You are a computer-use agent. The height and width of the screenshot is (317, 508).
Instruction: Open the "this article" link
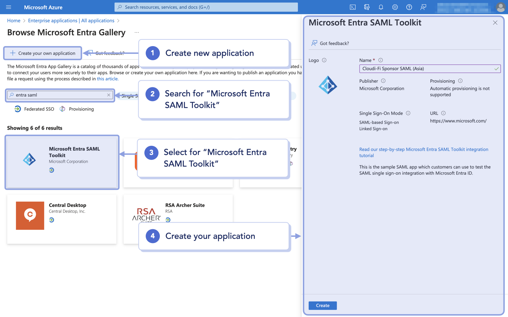108,79
